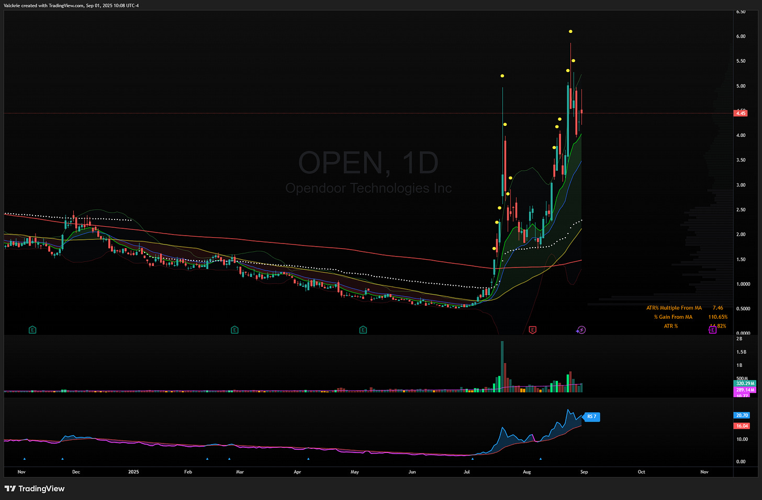This screenshot has width=762, height=500.
Task: Click the May label on the time axis
Action: tap(355, 472)
